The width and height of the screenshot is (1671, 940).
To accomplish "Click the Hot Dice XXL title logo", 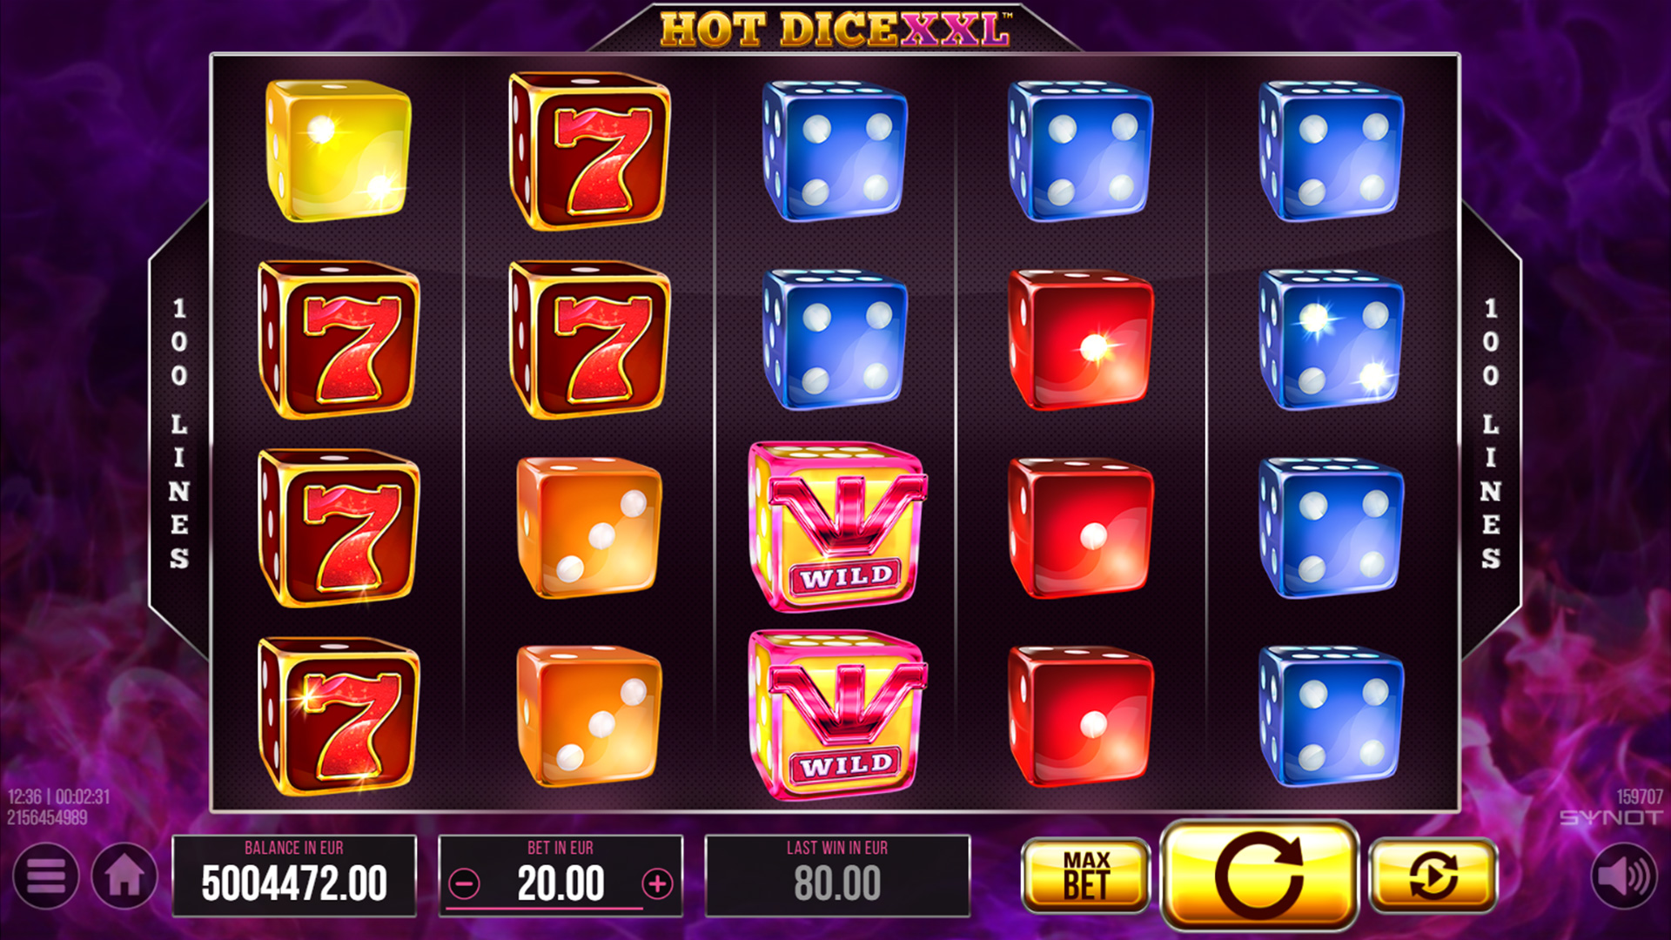I will [835, 29].
